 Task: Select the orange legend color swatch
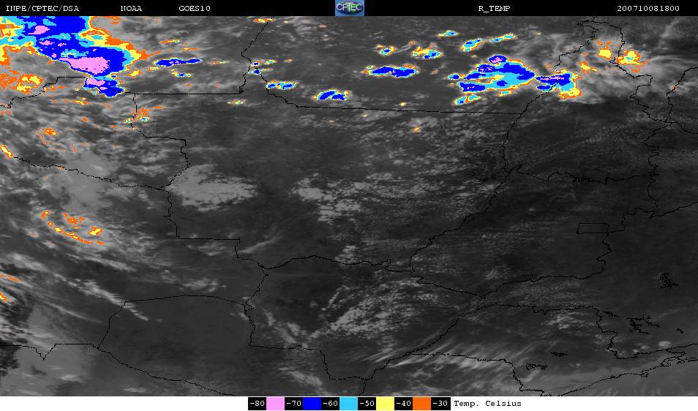[421, 404]
